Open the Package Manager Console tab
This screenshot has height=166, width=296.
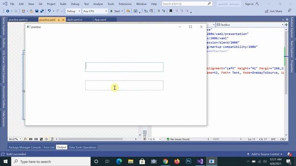[x=25, y=148]
